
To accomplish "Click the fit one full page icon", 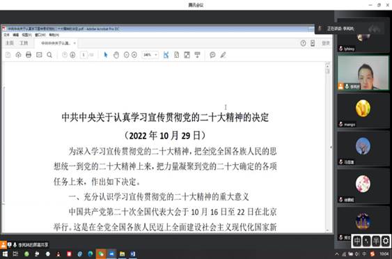I will 176,55.
